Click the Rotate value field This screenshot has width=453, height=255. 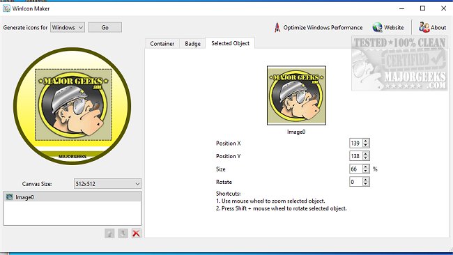click(x=355, y=182)
